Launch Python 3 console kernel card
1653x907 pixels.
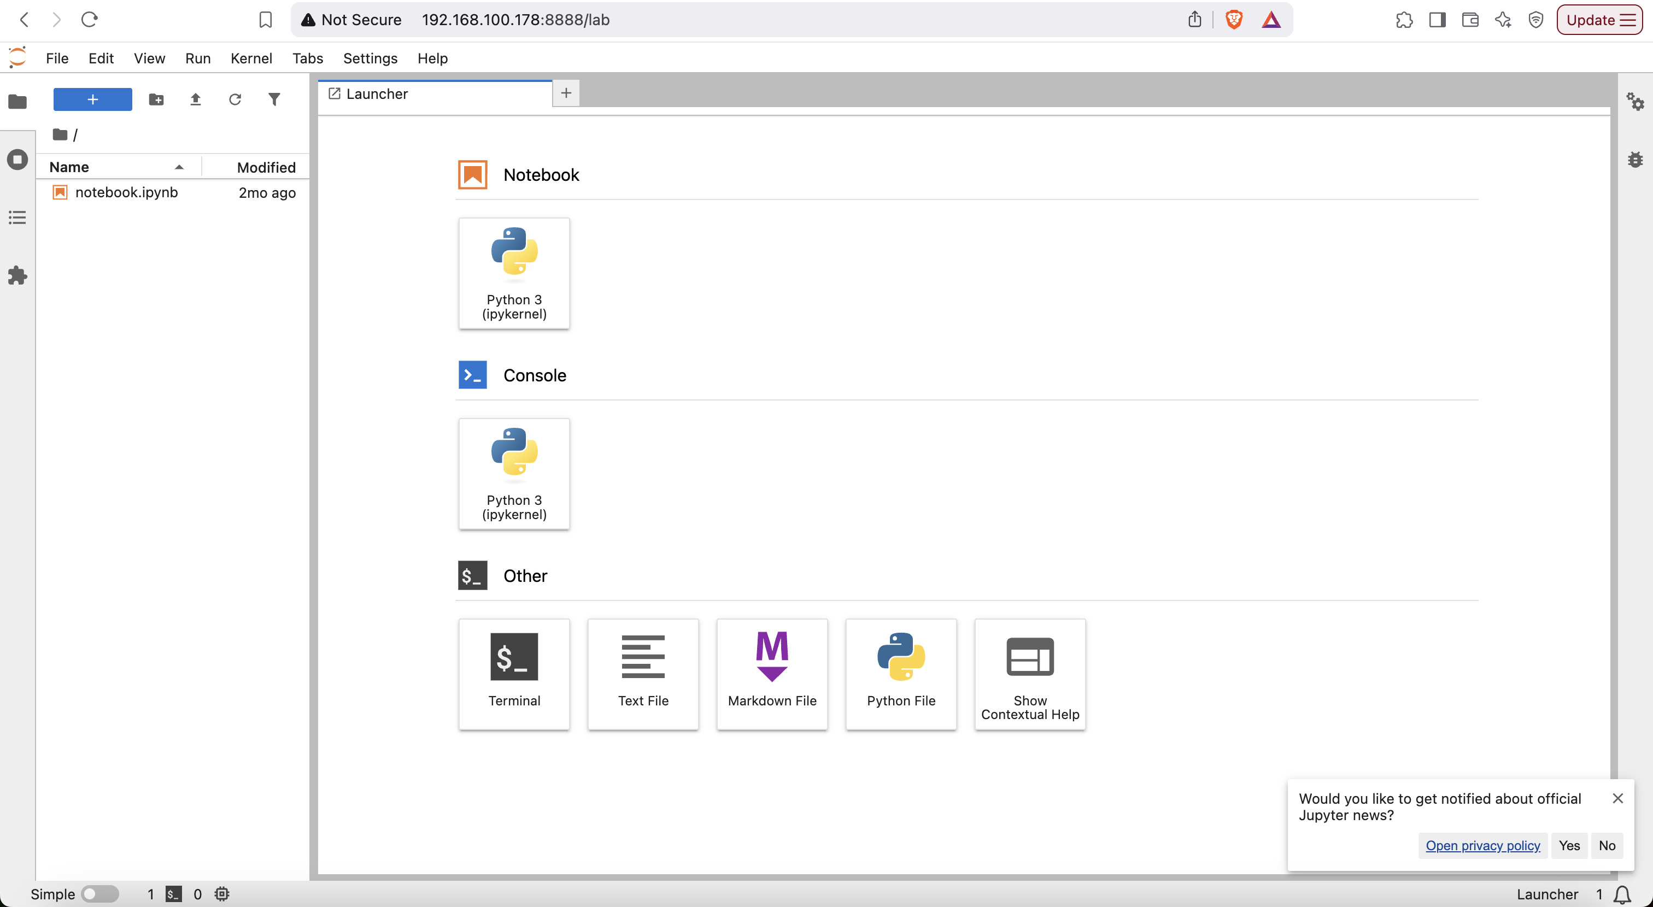514,474
